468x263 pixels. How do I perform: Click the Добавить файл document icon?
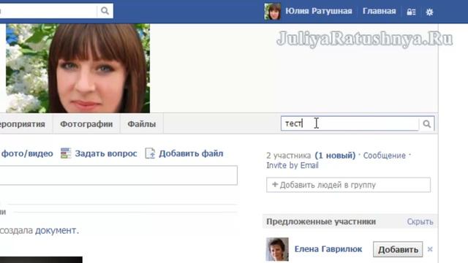pos(150,153)
